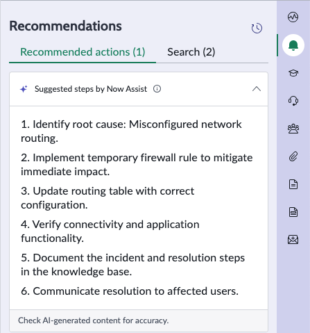Image resolution: width=310 pixels, height=333 pixels.
Task: Select the green bell recommendations icon
Action: tap(293, 45)
